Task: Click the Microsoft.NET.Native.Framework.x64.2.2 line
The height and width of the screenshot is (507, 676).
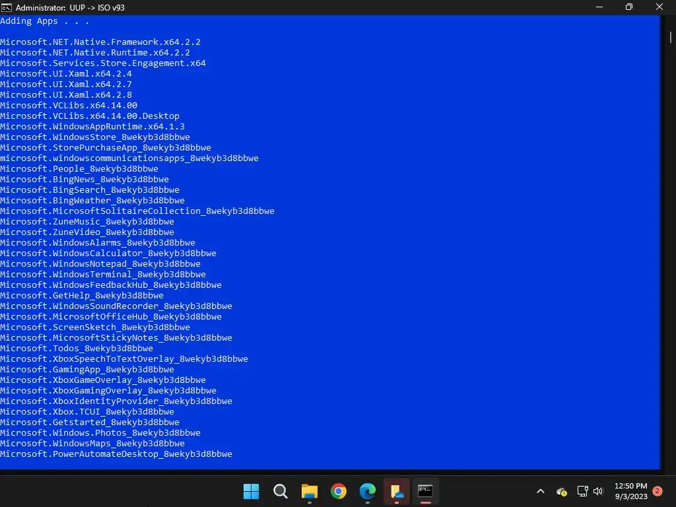Action: coord(100,42)
